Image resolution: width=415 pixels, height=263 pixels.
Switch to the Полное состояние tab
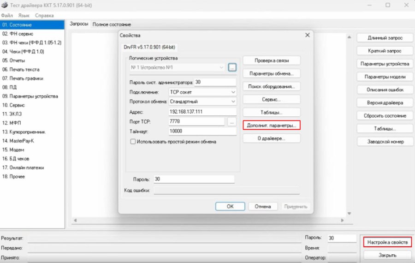tap(112, 24)
